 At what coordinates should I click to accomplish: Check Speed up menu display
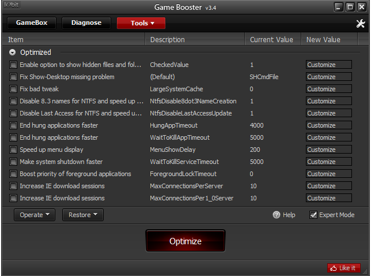coord(13,150)
